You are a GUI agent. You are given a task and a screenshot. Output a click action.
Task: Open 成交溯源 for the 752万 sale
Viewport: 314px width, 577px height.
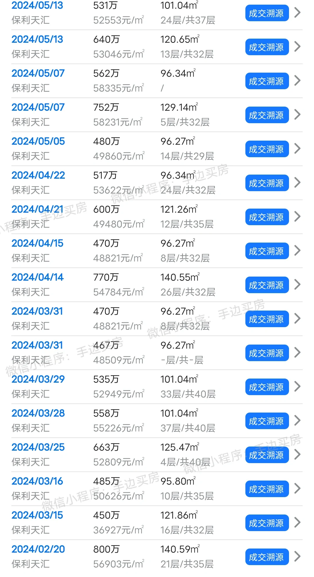tap(267, 115)
